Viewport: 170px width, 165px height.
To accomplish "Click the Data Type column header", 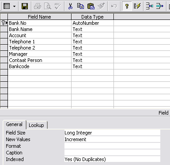I will (92, 17).
